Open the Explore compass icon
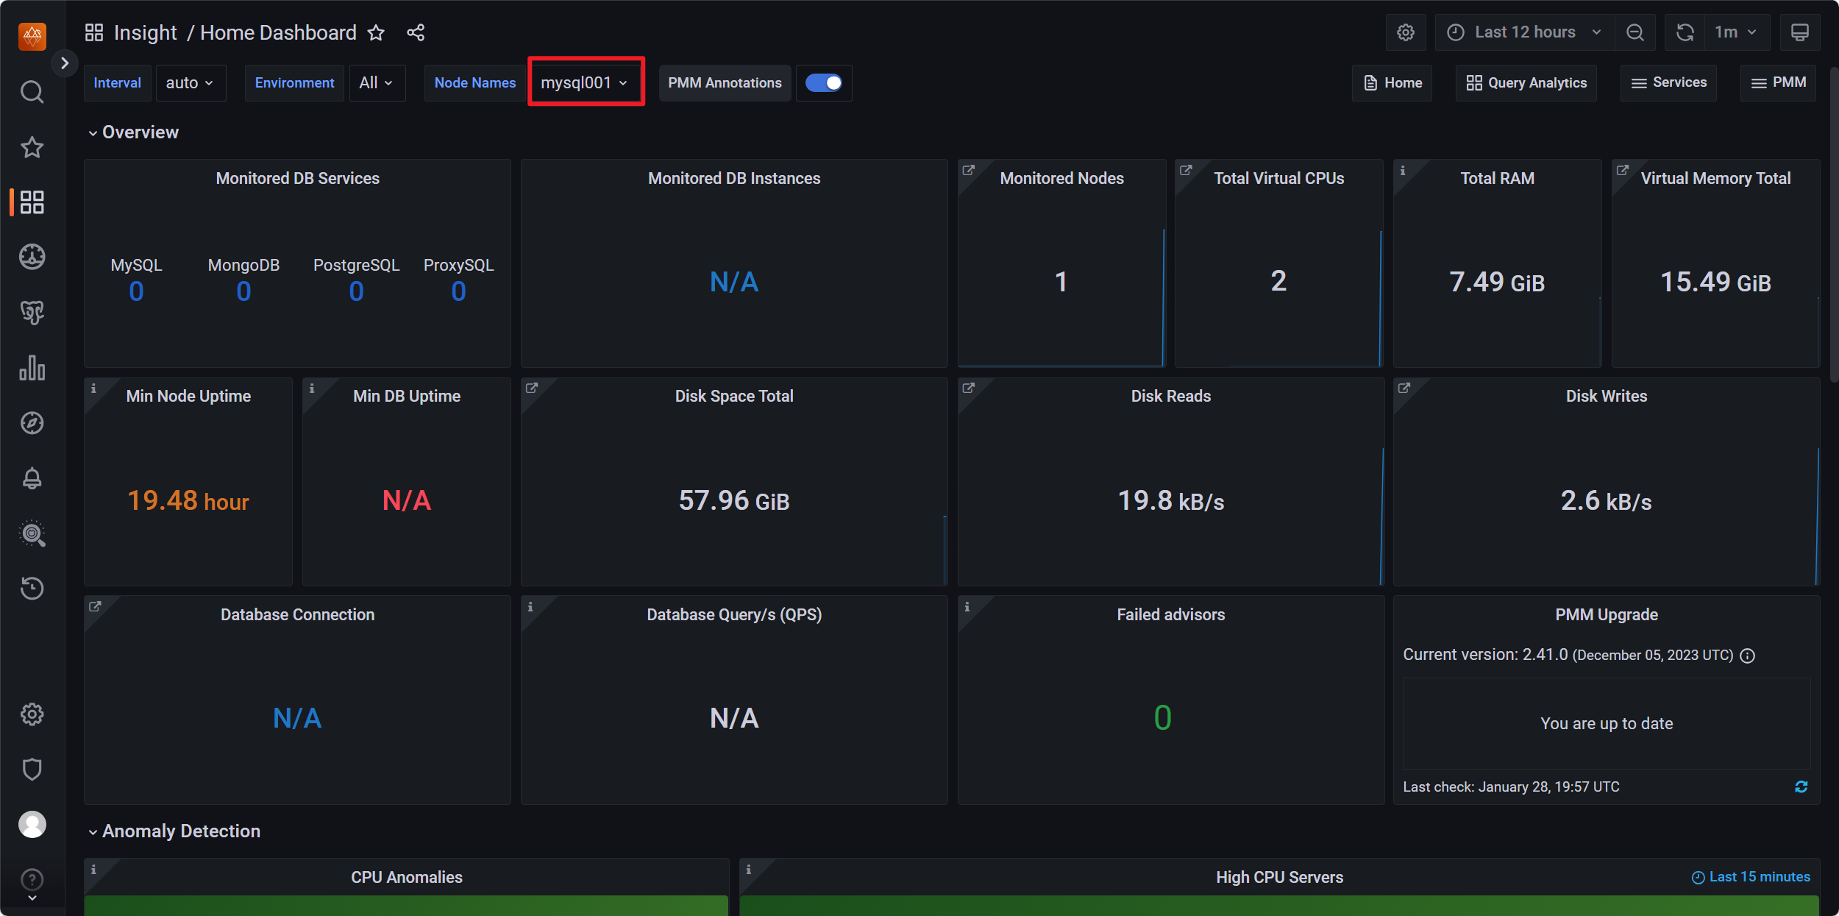Viewport: 1839px width, 916px height. tap(32, 423)
